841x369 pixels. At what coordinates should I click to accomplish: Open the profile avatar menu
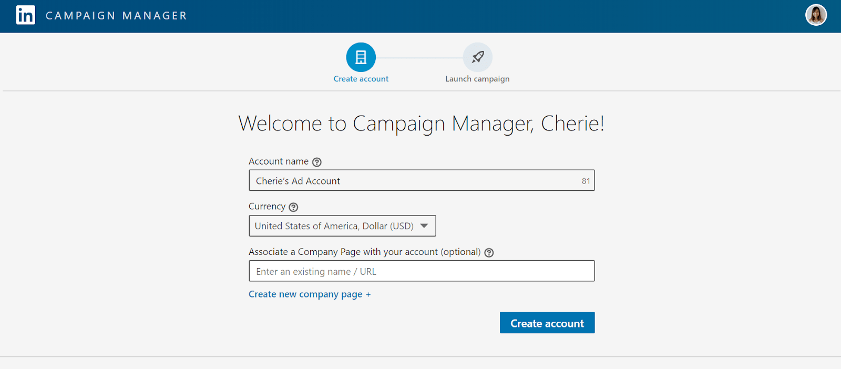816,15
